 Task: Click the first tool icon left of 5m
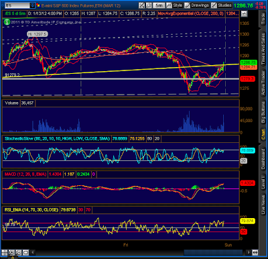(x=149, y=5)
